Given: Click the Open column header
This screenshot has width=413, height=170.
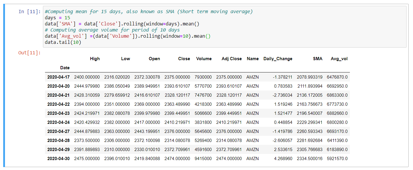Looking at the screenshot, I should tap(154, 59).
